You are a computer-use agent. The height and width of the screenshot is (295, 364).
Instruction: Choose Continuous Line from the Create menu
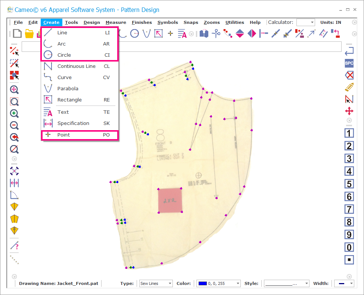point(80,66)
